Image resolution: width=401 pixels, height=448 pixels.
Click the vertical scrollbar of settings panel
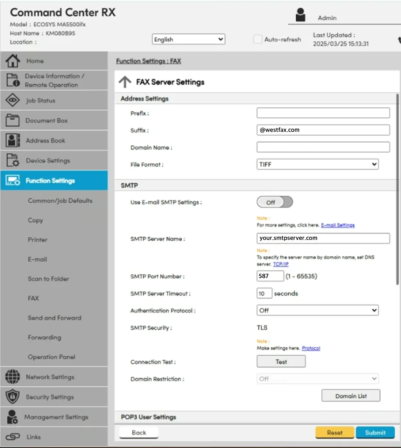pos(397,188)
